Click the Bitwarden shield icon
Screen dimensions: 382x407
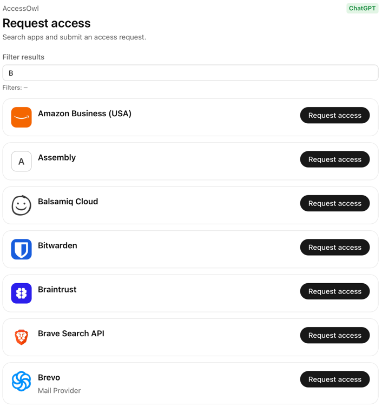[x=22, y=249]
